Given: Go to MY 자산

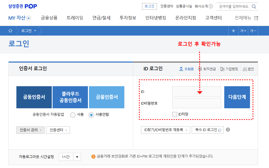Looking at the screenshot, I should [x=20, y=18].
